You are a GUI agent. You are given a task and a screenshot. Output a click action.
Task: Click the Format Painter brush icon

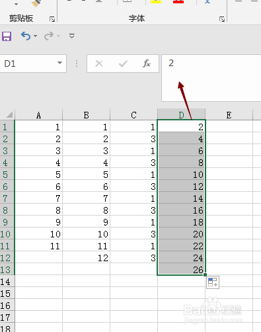click(x=36, y=3)
